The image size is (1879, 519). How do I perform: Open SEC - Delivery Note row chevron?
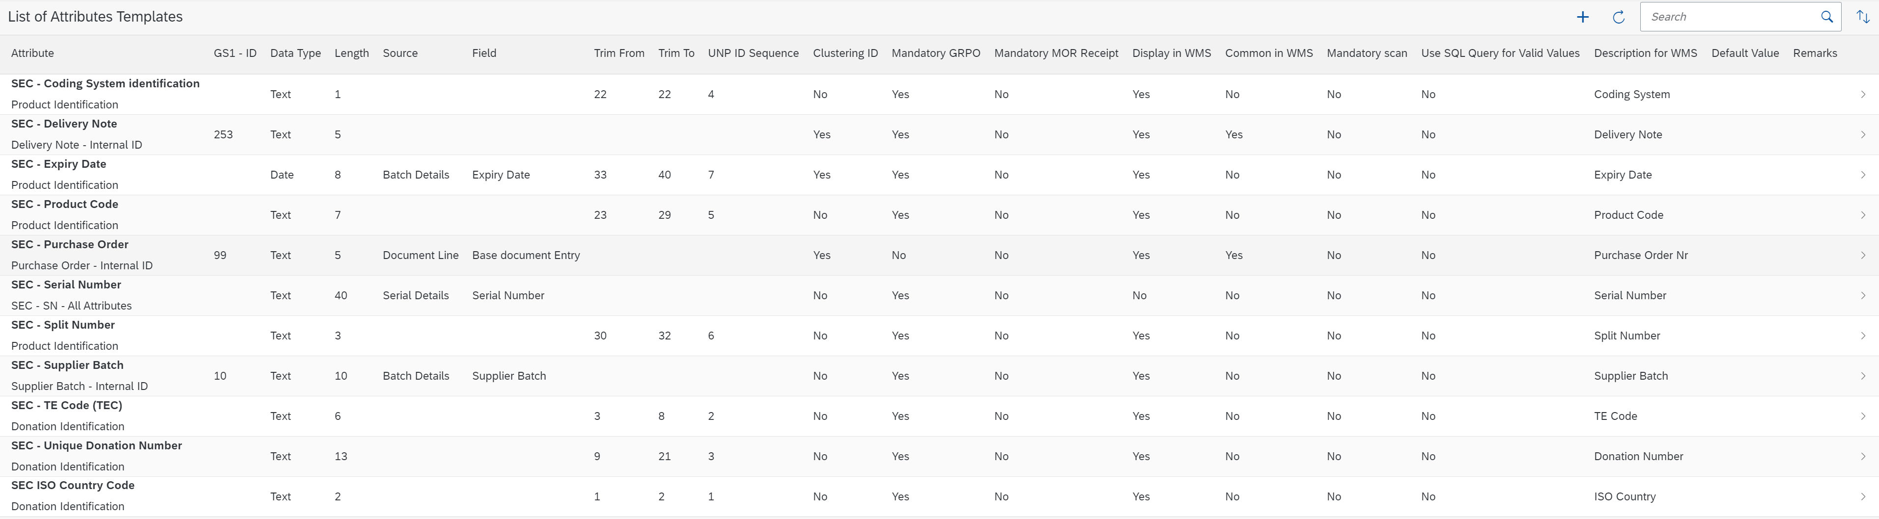click(1865, 134)
